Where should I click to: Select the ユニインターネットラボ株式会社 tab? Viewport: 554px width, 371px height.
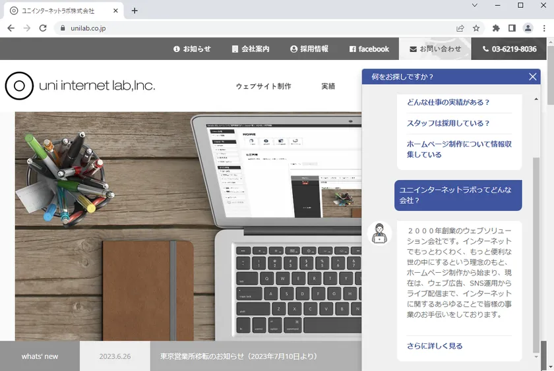pyautogui.click(x=63, y=11)
